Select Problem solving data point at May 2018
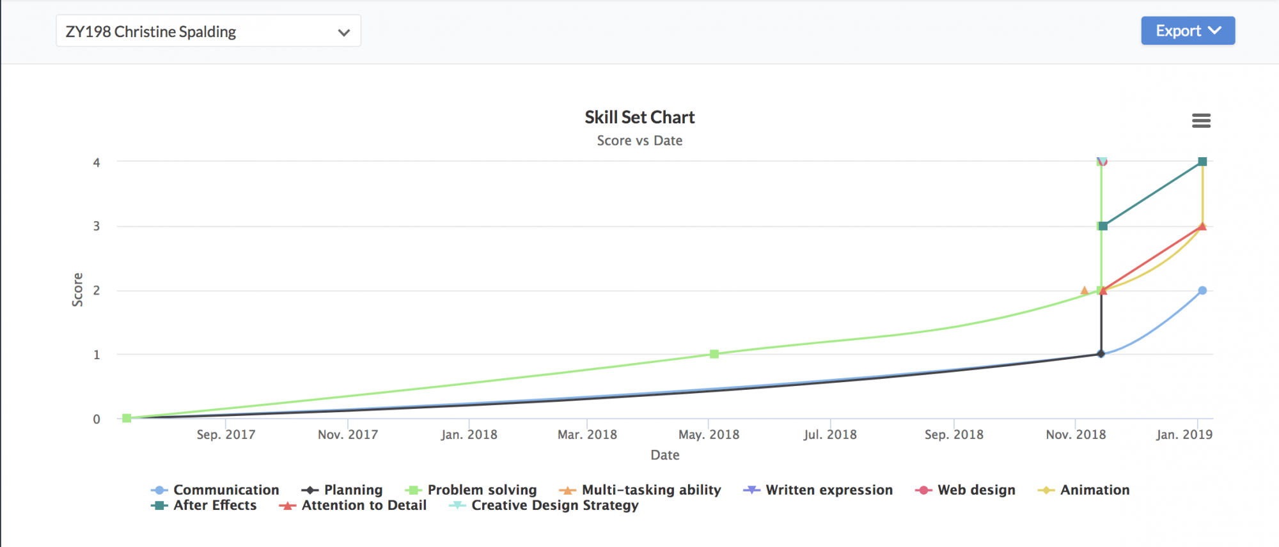Screen dimensions: 1279x547 point(714,354)
